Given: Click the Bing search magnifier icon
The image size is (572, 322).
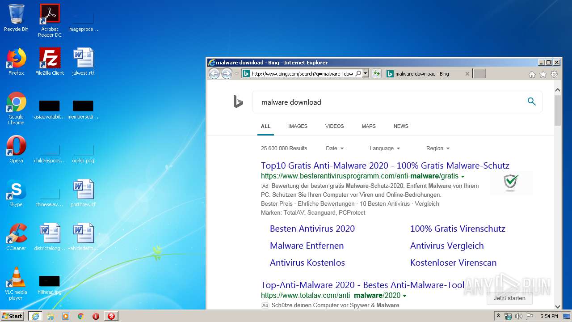Looking at the screenshot, I should click(531, 102).
